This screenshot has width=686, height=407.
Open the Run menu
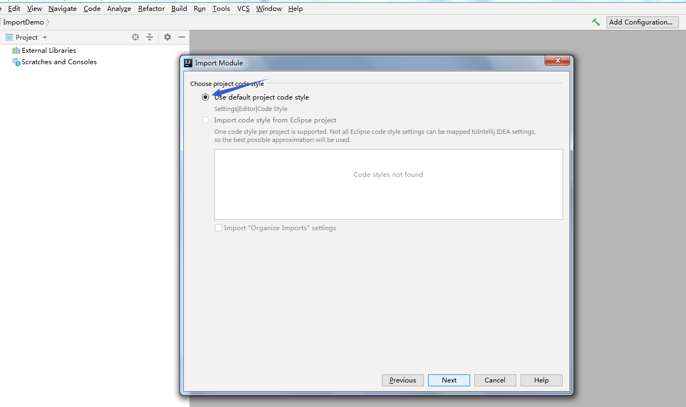200,9
